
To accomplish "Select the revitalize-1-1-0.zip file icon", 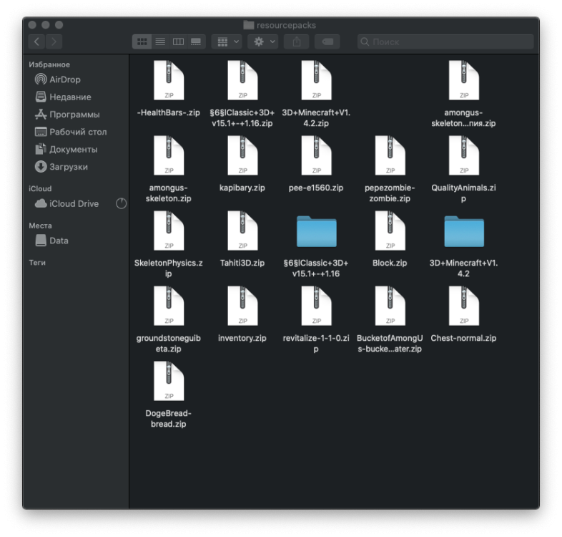I will point(317,306).
